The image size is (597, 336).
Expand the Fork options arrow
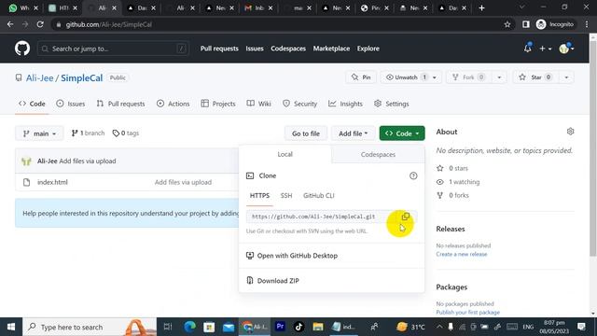[499, 77]
